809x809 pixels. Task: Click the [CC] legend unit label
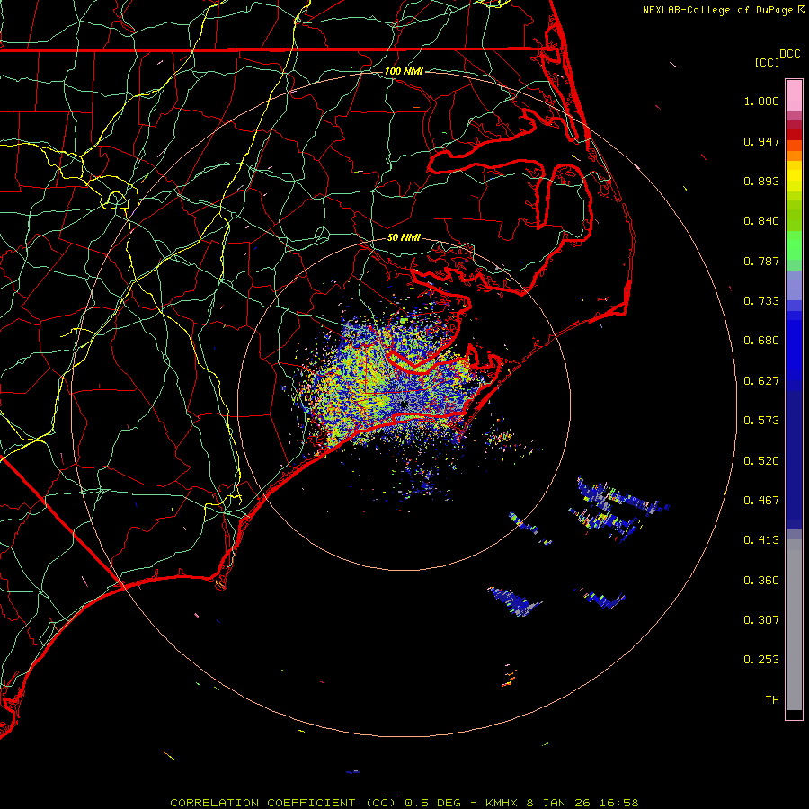point(768,62)
